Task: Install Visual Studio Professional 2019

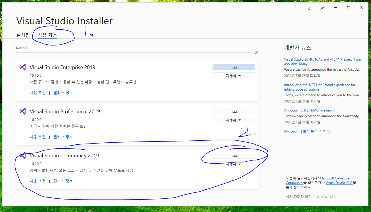Action: 234,111
